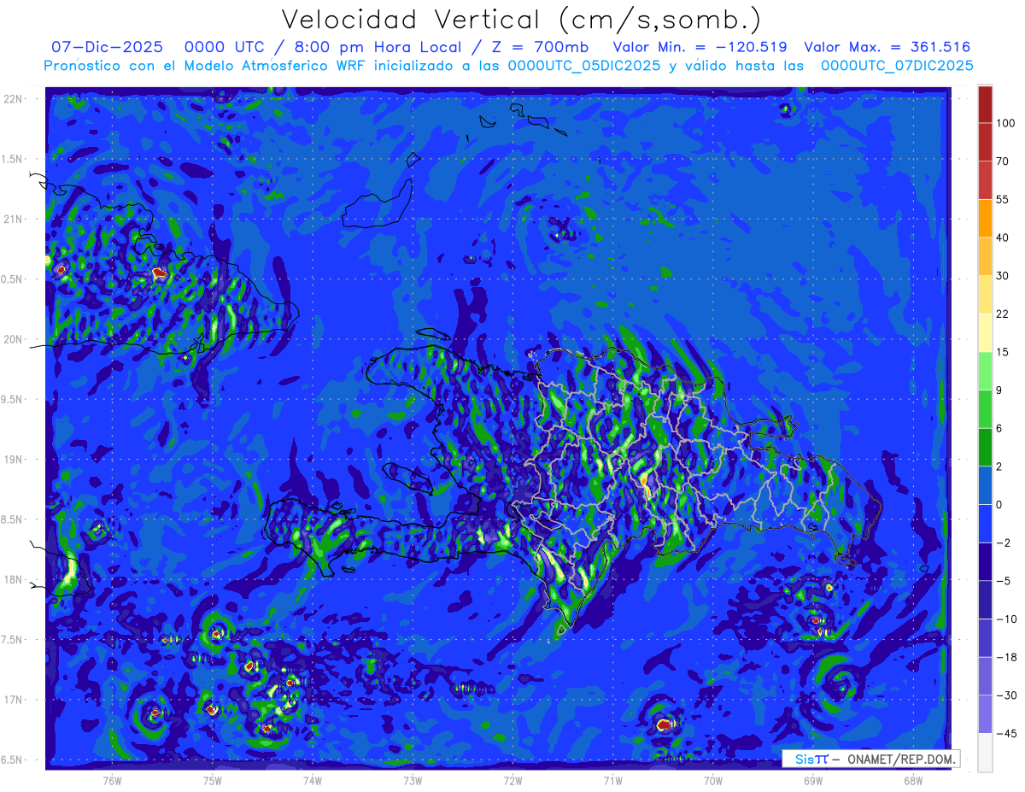Click the "76W" longitude label
The height and width of the screenshot is (792, 1025).
(x=112, y=780)
